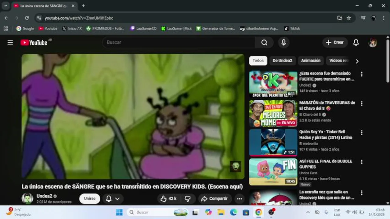This screenshot has width=390, height=219.
Task: Open the Discovery Kids video thumbnail
Action: (x=273, y=84)
